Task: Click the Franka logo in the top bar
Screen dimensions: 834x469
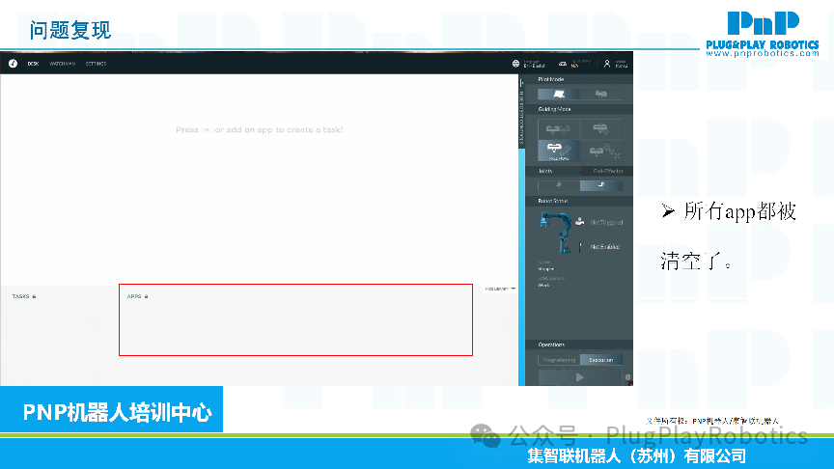Action: point(13,64)
